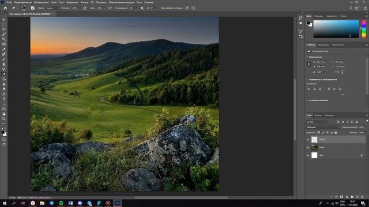Select the Zoom tool in the left toolbar
The width and height of the screenshot is (369, 207).
4,119
